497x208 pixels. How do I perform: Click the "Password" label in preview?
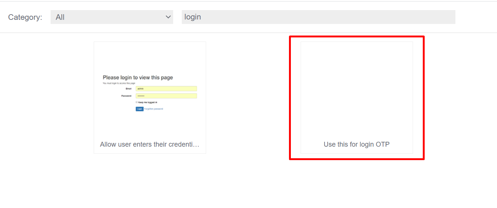pos(126,96)
